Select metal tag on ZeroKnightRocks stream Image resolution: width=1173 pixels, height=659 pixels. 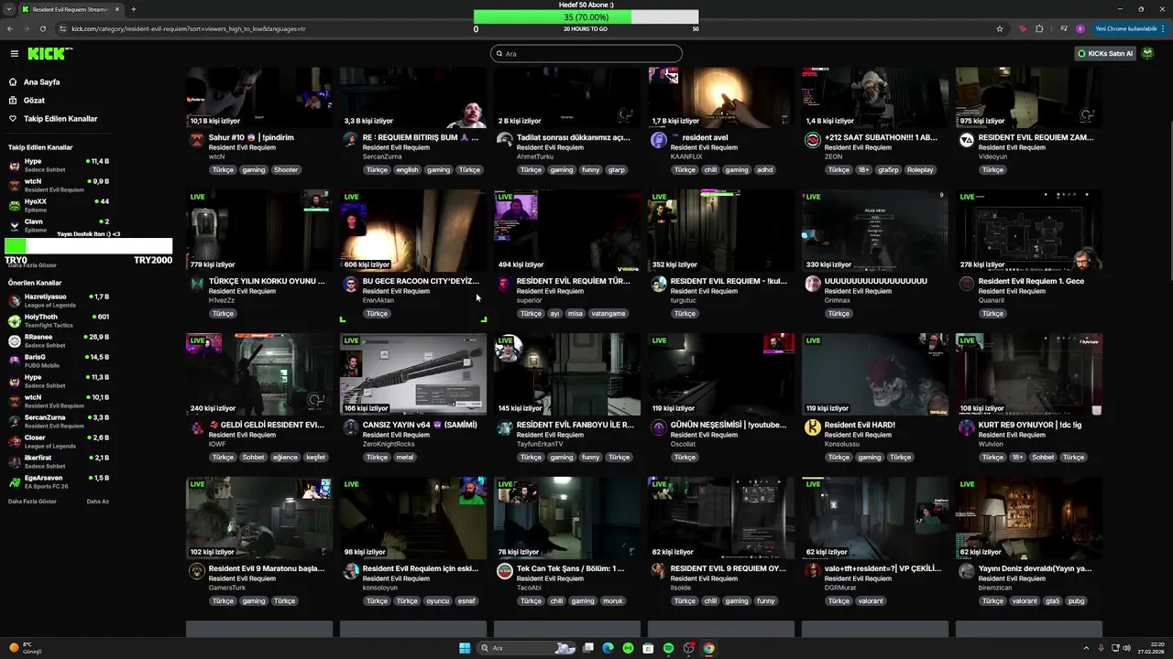[405, 458]
